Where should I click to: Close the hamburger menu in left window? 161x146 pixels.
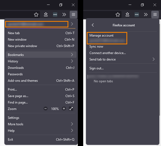[73, 15]
